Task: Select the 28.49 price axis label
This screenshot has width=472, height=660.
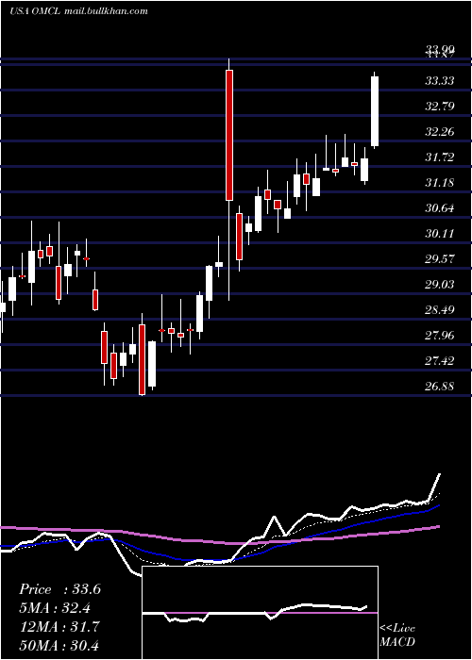Action: 440,310
